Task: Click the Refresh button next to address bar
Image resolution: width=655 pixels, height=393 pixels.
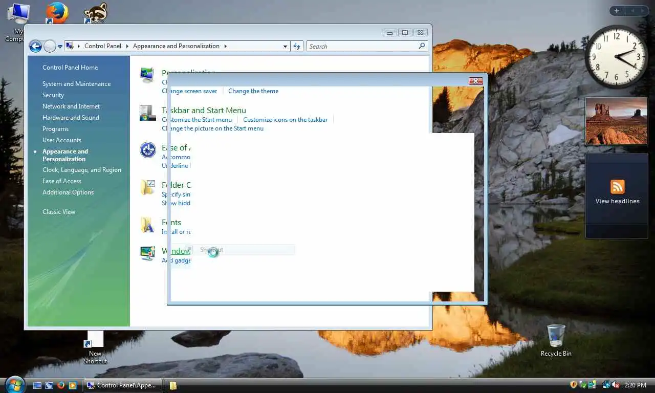Action: click(297, 46)
